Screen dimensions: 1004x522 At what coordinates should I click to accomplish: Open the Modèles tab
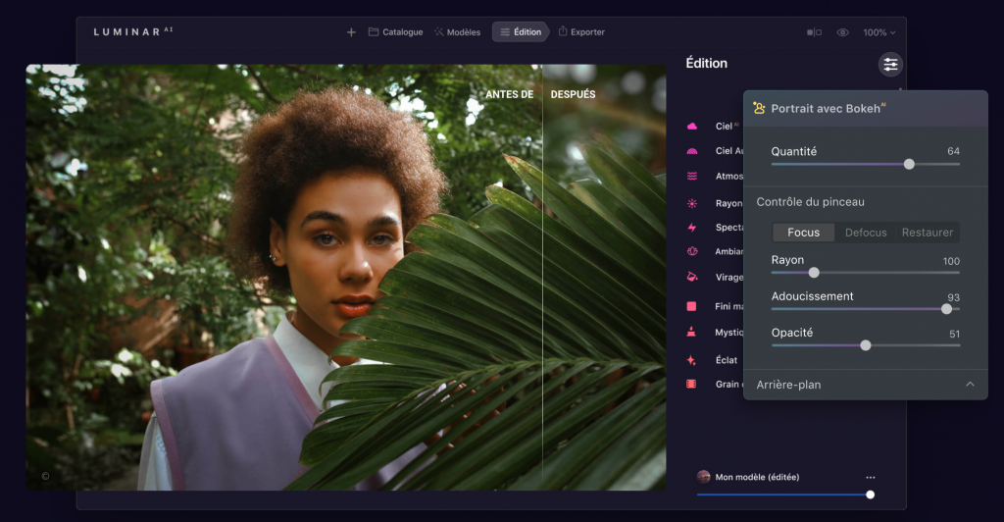[x=457, y=32]
